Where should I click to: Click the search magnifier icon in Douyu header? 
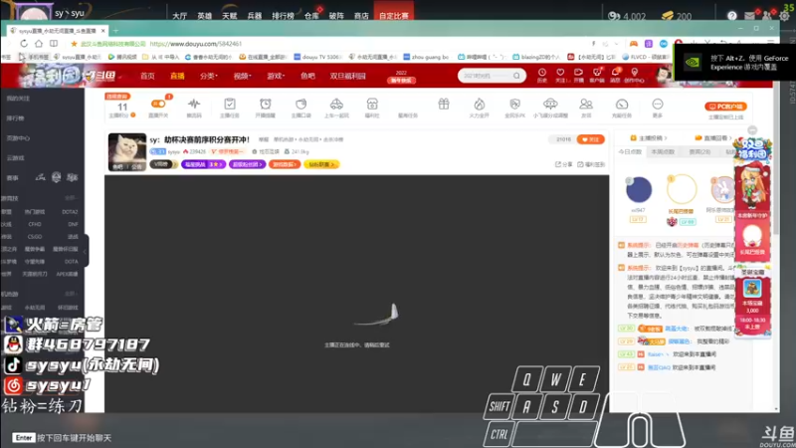point(516,76)
